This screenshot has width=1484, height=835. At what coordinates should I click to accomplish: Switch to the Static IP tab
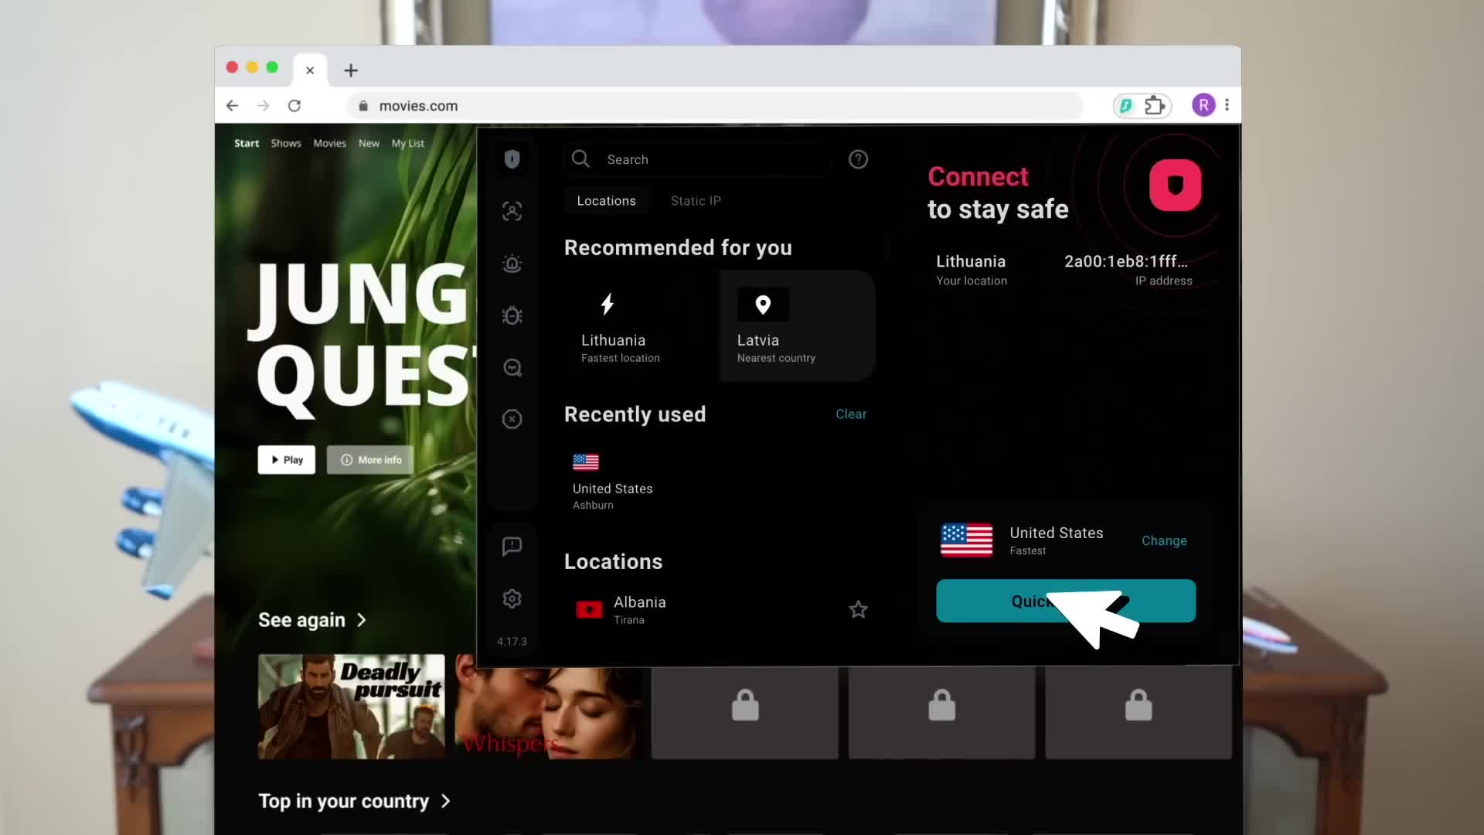pos(696,201)
